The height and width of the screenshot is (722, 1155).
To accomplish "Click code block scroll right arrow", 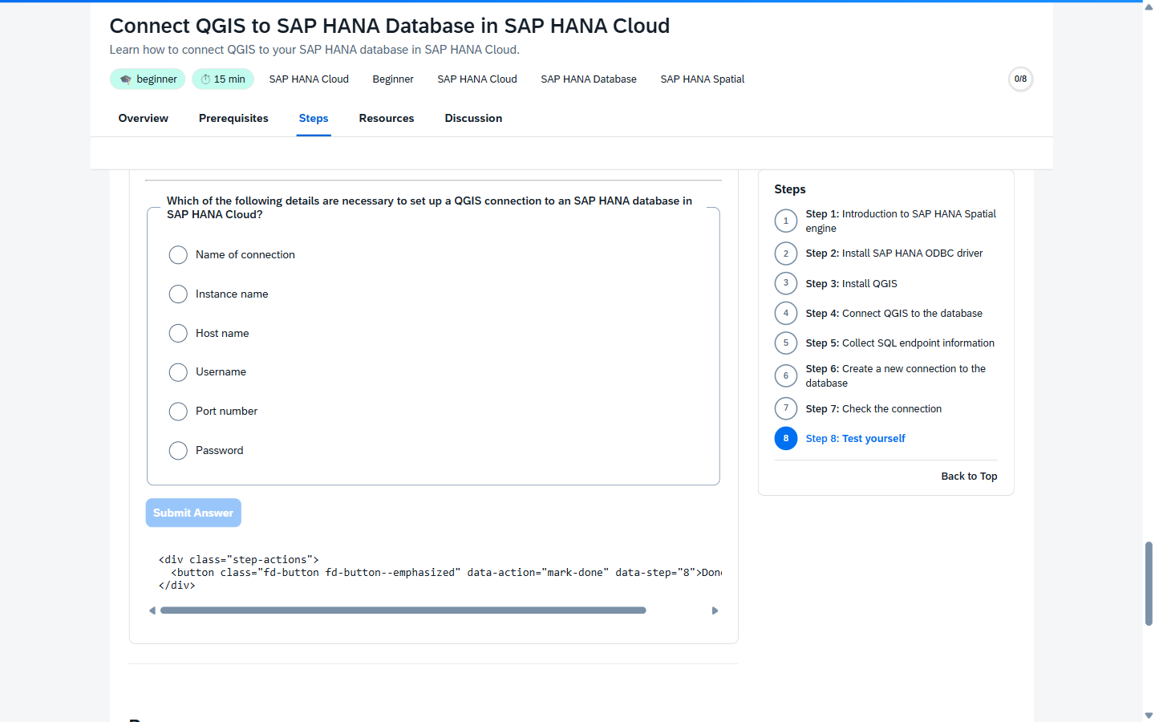I will [x=715, y=610].
